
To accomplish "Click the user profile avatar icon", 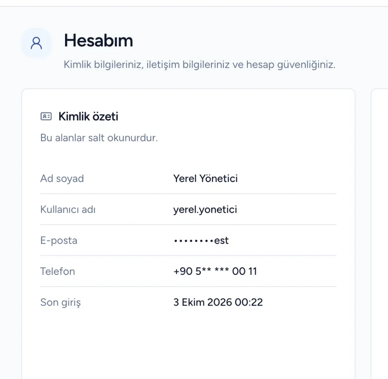I will [36, 43].
